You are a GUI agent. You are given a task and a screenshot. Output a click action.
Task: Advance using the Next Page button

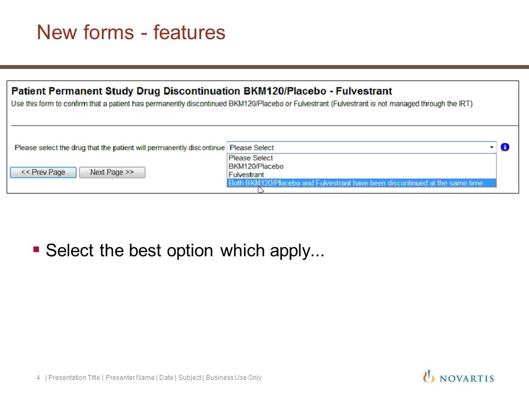pos(112,172)
